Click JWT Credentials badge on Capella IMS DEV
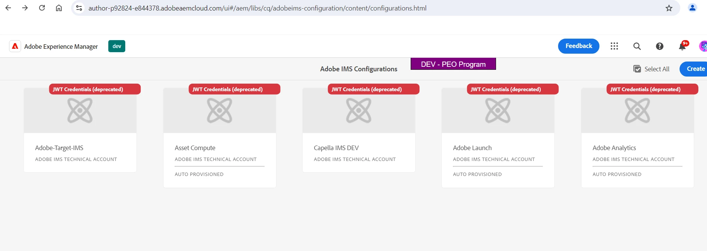The image size is (707, 251). [x=373, y=89]
